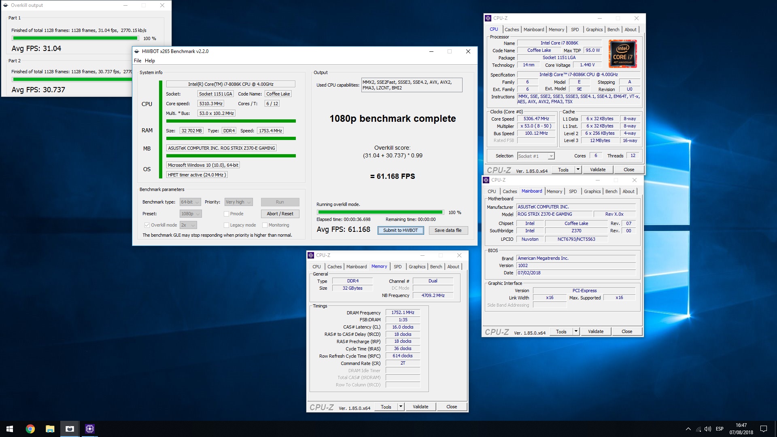The image size is (777, 437).
Task: Click the CAS# Latency 16.0 clocks value
Action: click(x=403, y=327)
